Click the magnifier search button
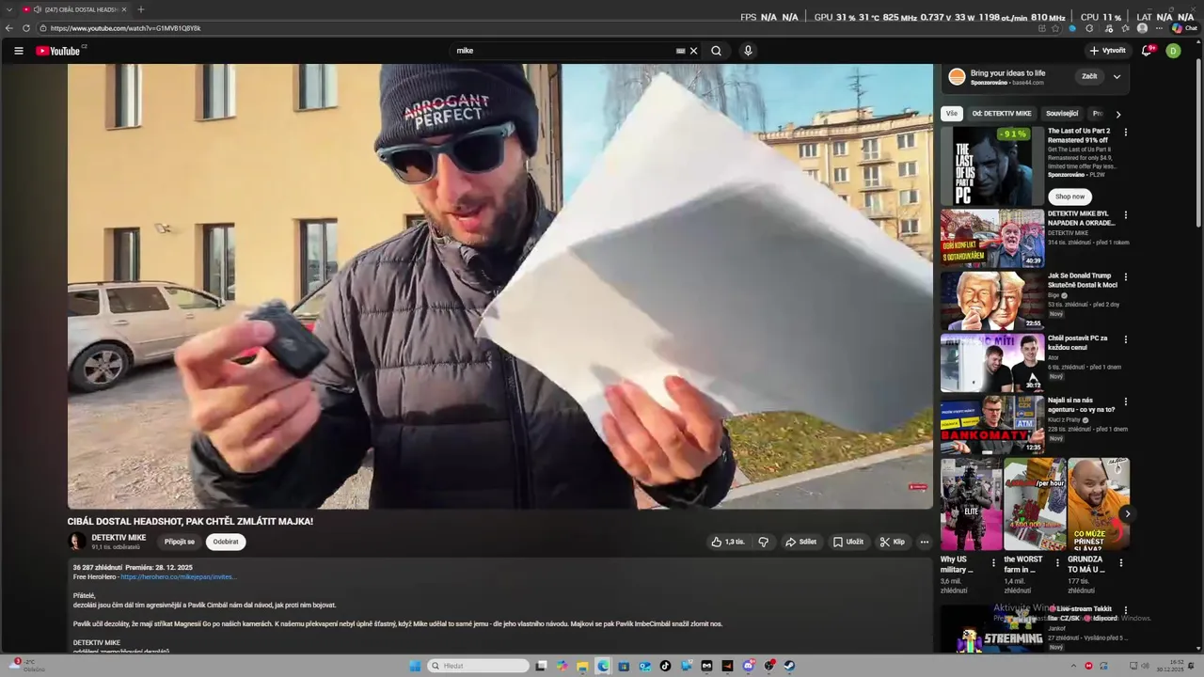Viewport: 1204px width, 677px height. click(717, 51)
